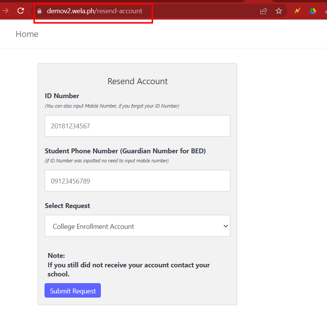Click the purple extension icon at toolbar edge

tap(326, 11)
